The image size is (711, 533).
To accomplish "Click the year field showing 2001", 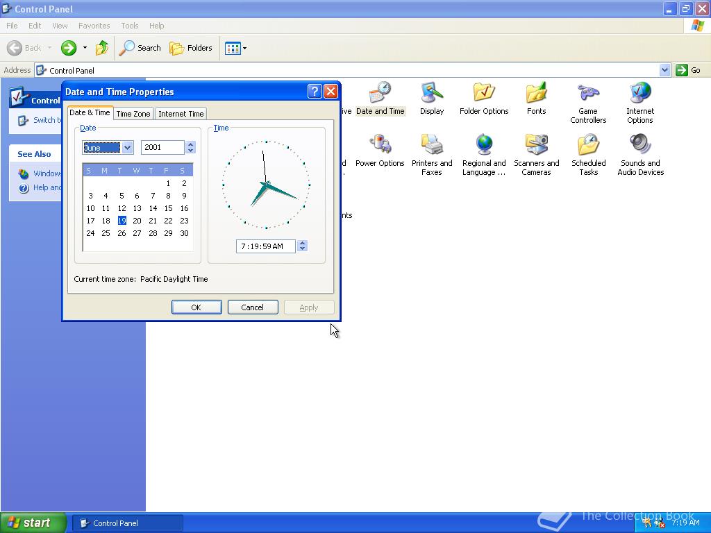I will coord(162,147).
